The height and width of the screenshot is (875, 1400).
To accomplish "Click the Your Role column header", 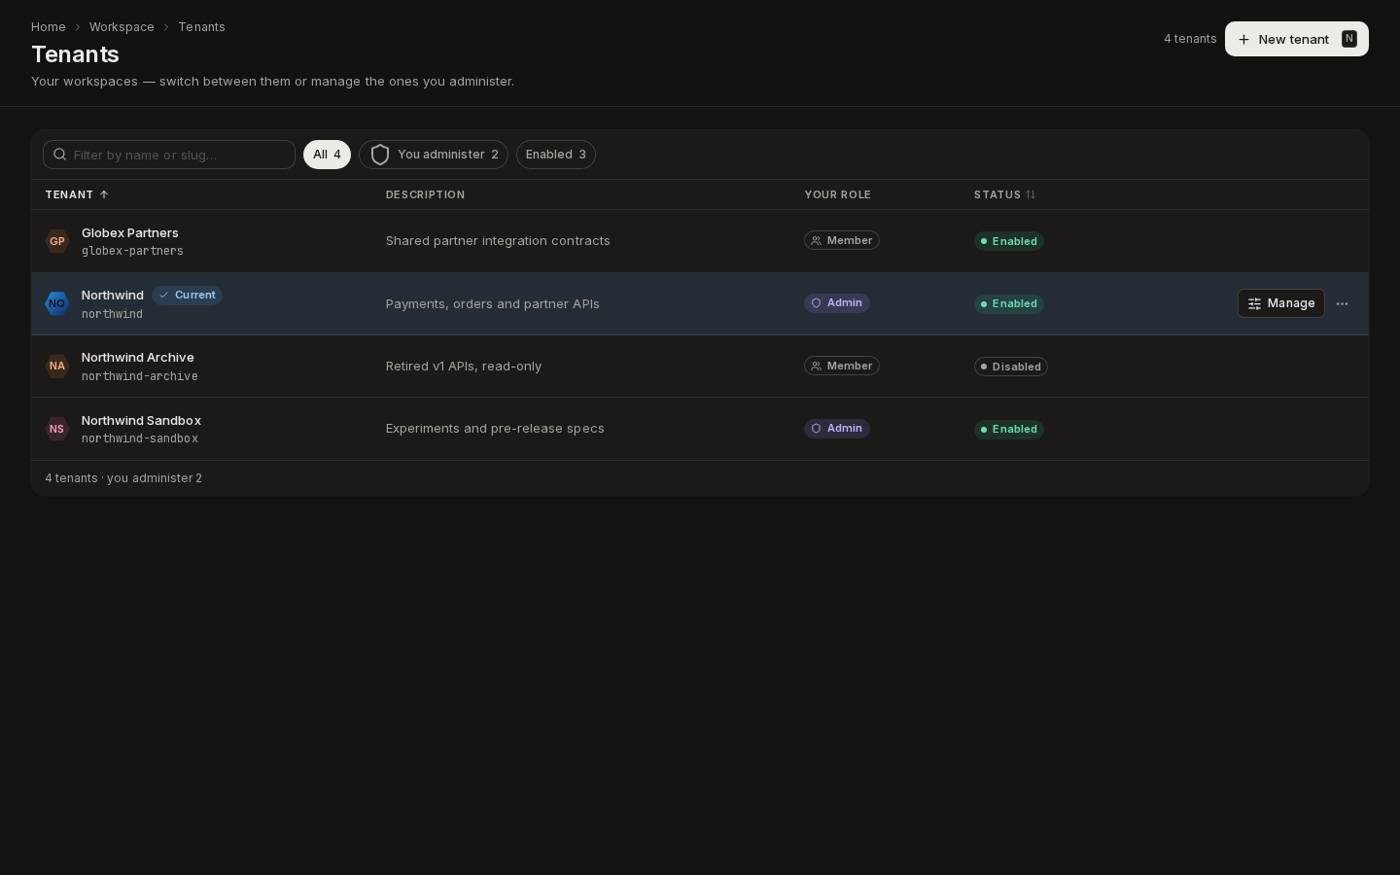I will point(837,194).
